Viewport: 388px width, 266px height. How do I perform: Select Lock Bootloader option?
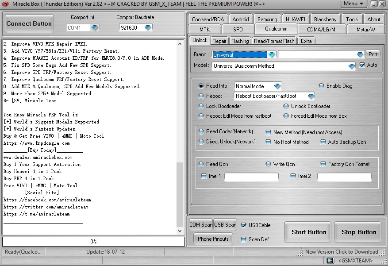click(201, 106)
